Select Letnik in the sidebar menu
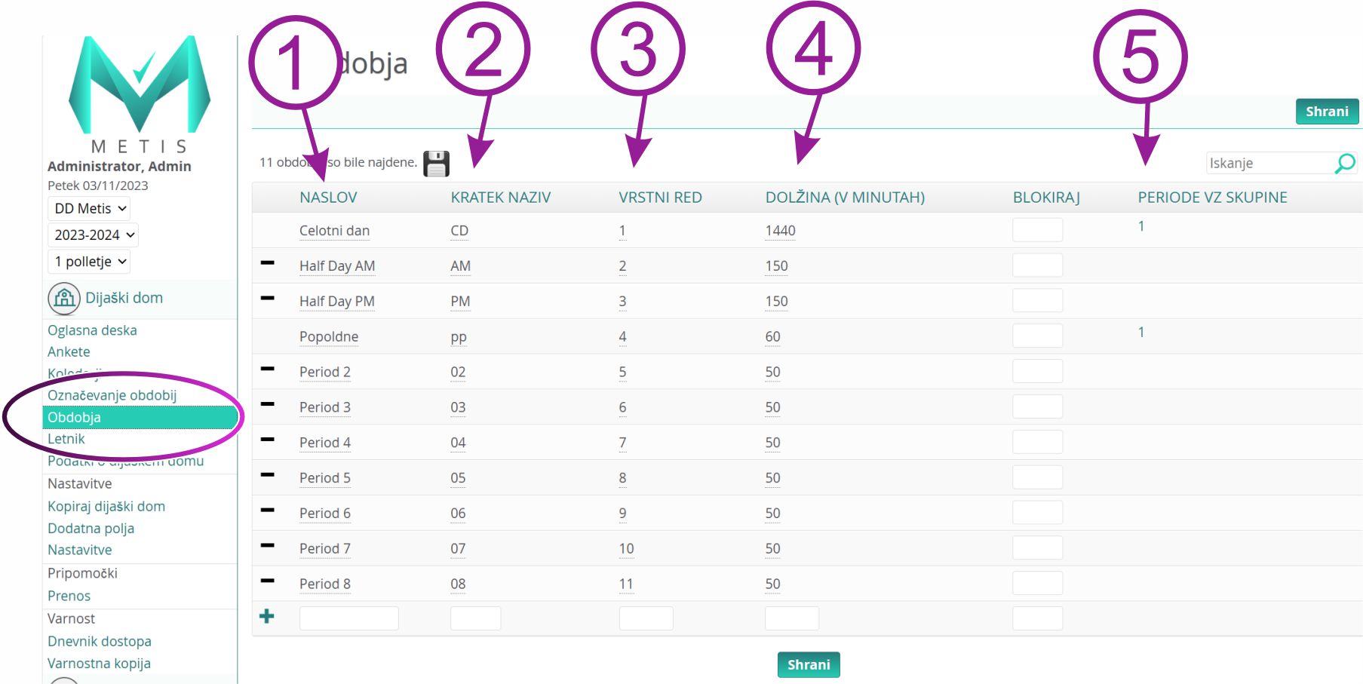The image size is (1363, 684). [66, 439]
